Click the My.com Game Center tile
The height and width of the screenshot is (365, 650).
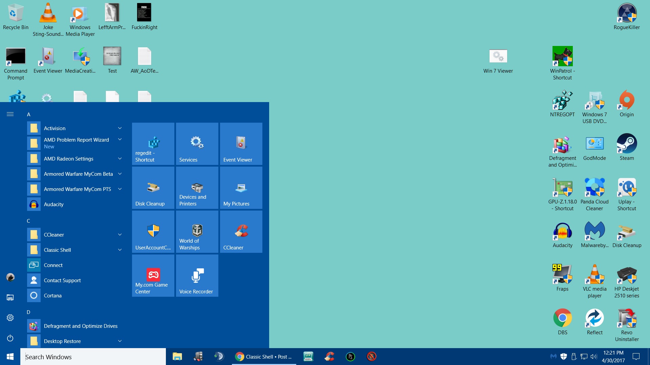point(153,275)
